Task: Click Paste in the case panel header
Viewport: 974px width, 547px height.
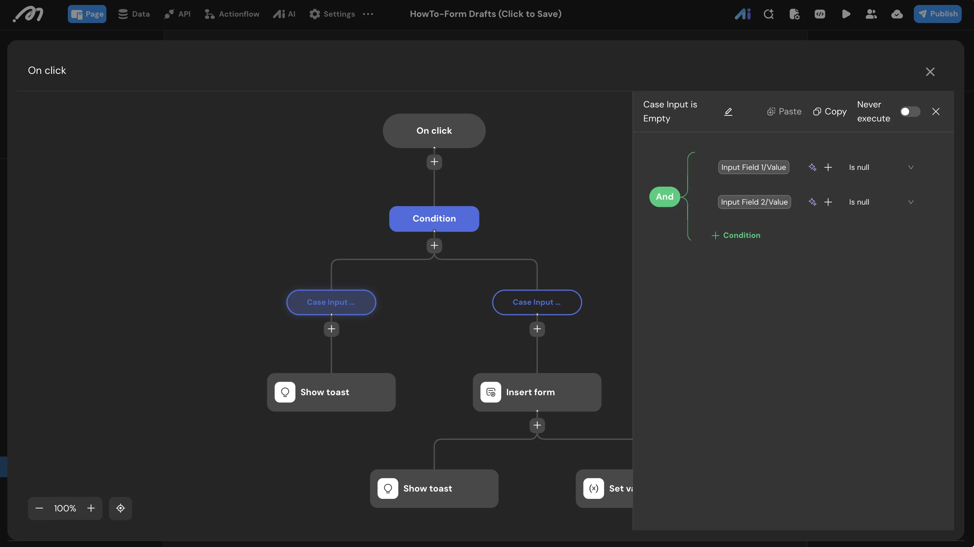Action: 784,112
